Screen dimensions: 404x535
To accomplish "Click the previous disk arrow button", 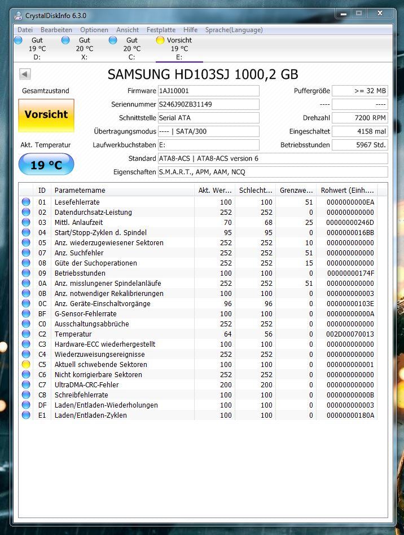I will click(x=25, y=74).
